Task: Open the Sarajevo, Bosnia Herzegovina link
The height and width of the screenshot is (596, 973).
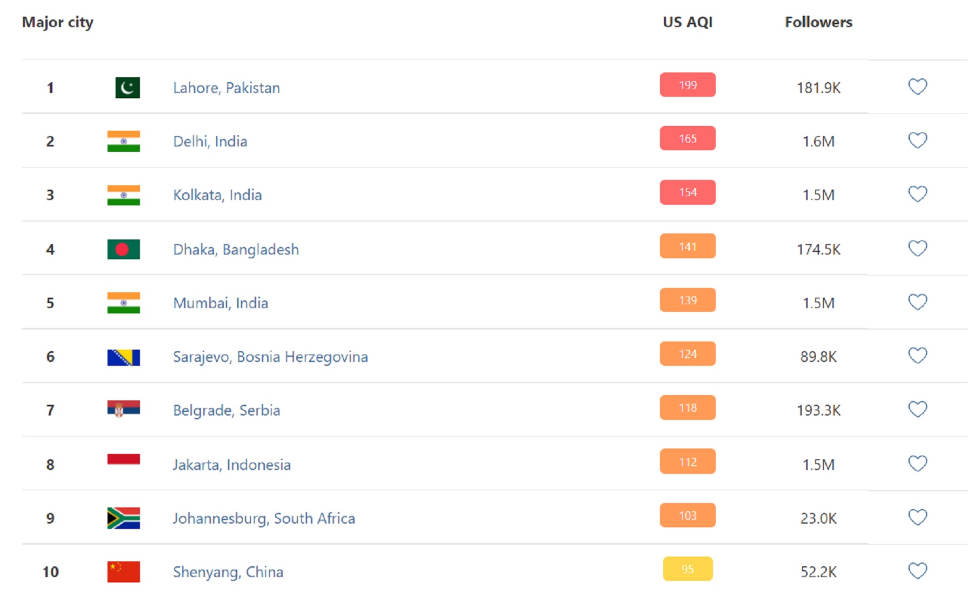Action: pyautogui.click(x=270, y=357)
